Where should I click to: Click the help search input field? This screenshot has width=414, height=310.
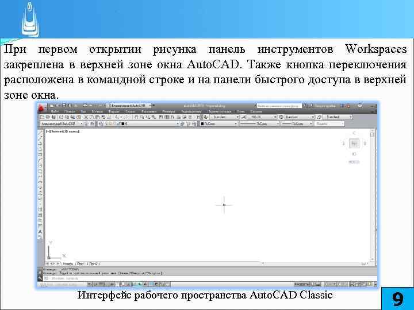point(279,106)
